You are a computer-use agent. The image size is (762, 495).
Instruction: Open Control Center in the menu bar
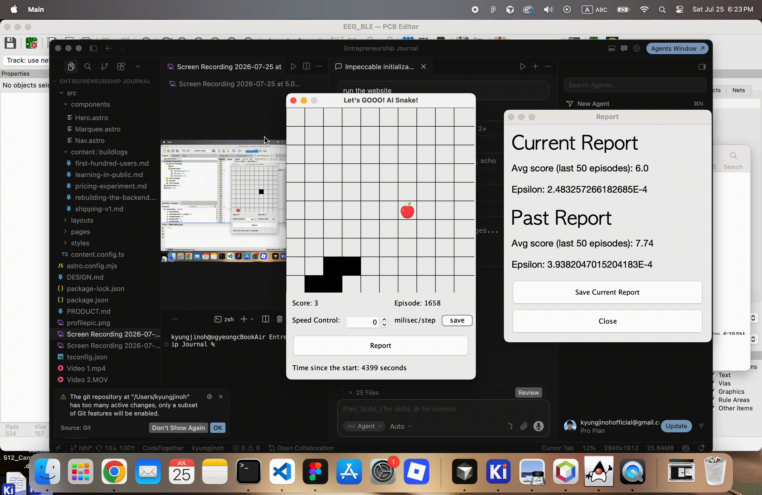click(679, 10)
